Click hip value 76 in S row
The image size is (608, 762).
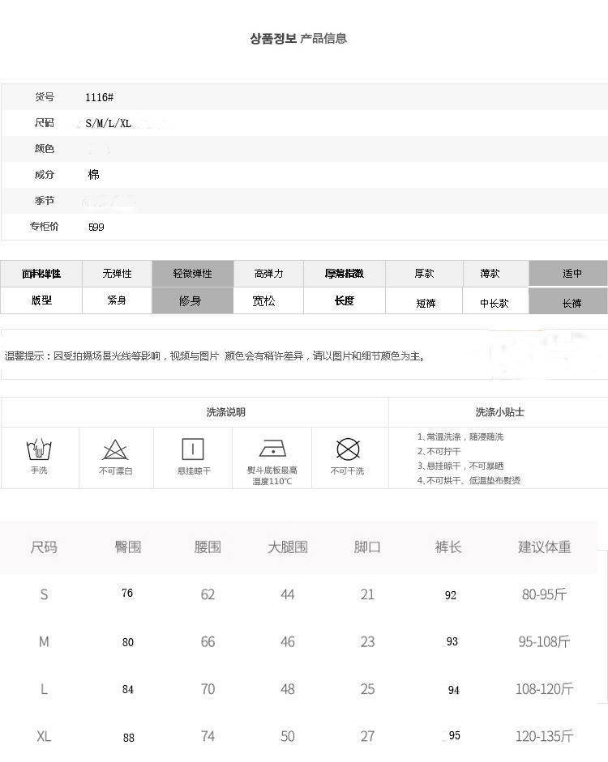tap(127, 593)
